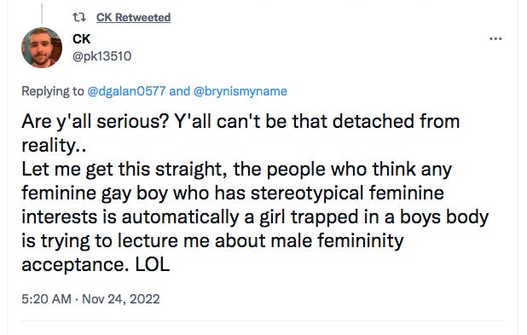The width and height of the screenshot is (527, 335).
Task: Follow the "CK Retweeted" link
Action: 133,17
